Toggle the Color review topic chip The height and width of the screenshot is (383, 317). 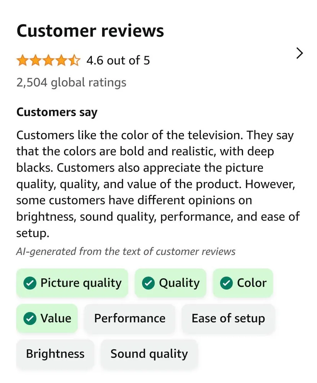[x=243, y=283]
